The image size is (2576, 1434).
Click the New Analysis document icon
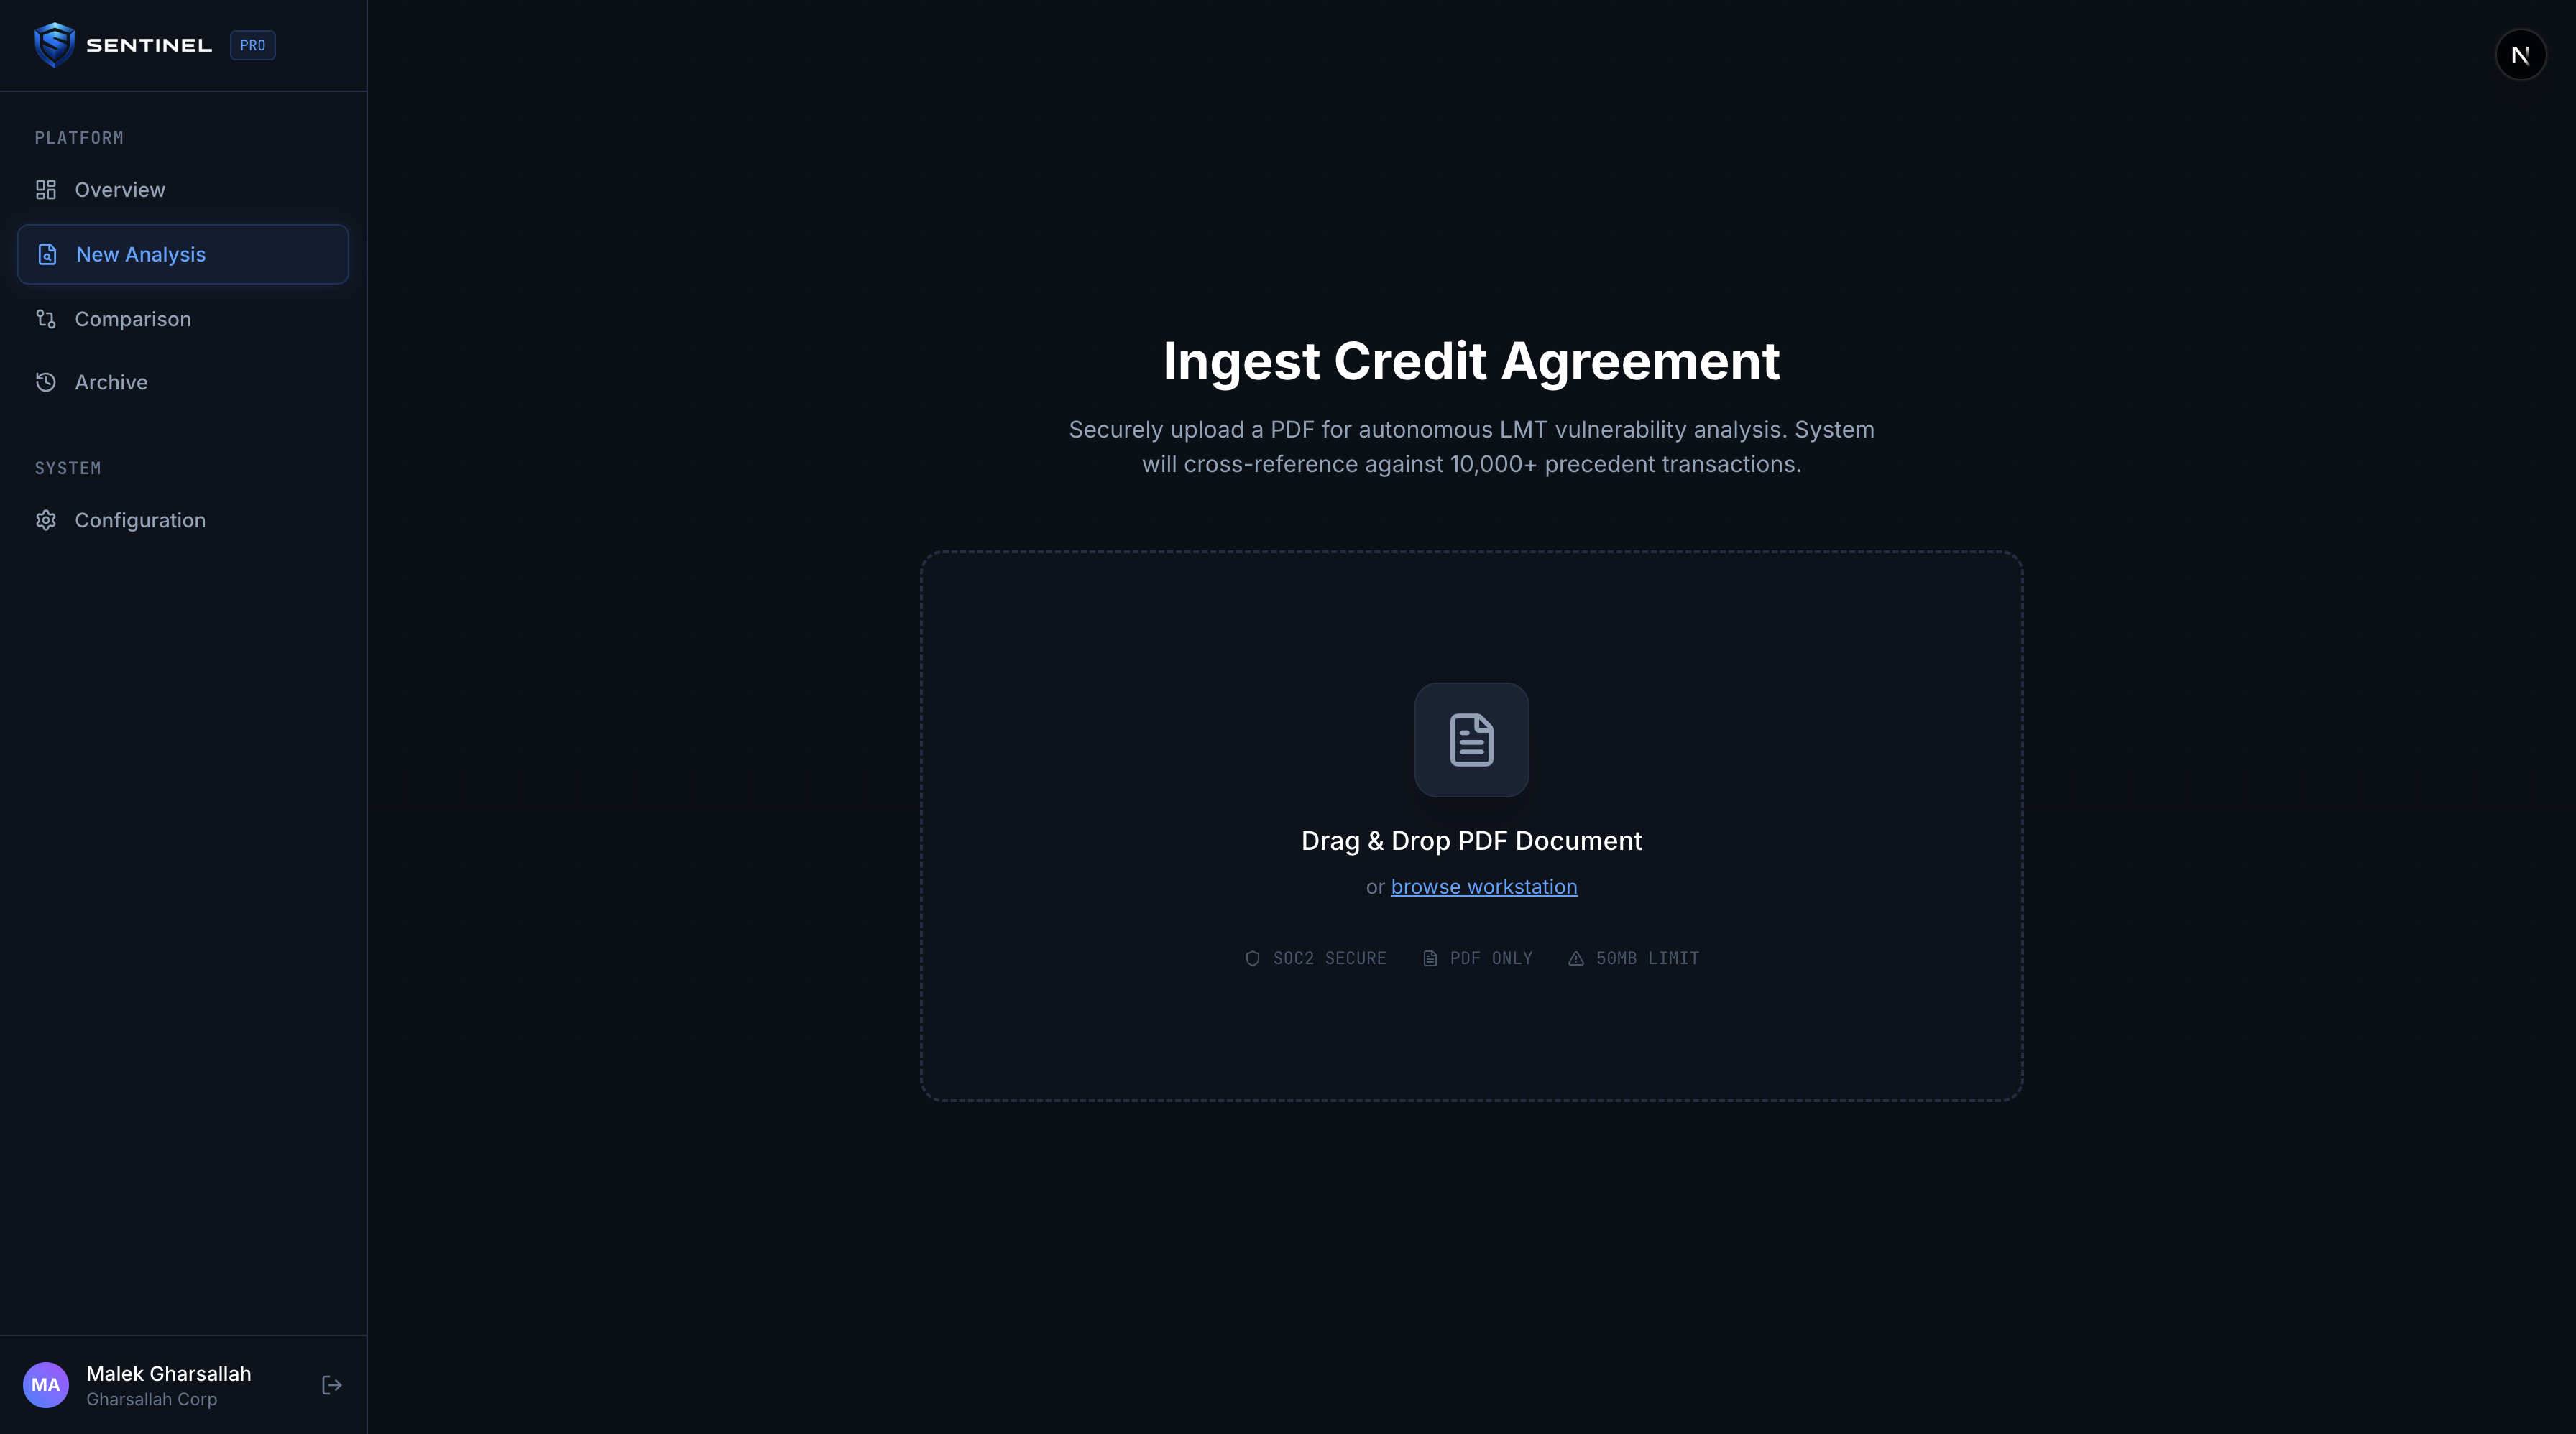[x=47, y=255]
